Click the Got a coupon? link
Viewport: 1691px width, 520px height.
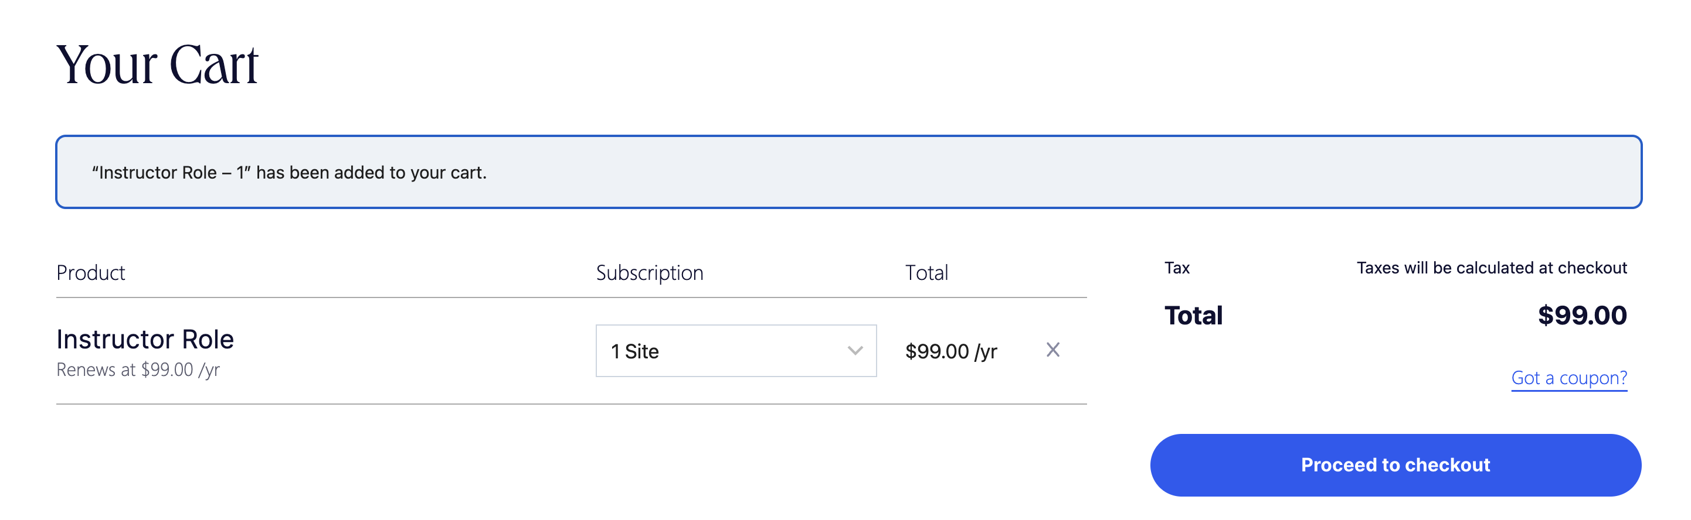pyautogui.click(x=1568, y=378)
